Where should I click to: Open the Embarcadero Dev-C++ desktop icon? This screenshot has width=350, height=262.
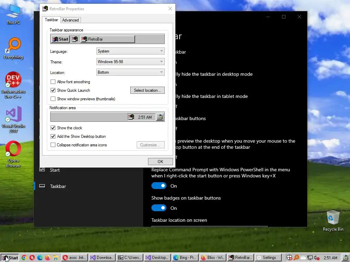tap(13, 85)
